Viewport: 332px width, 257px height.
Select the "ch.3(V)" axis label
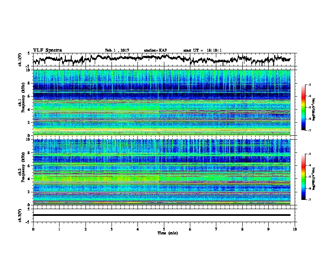(20, 215)
